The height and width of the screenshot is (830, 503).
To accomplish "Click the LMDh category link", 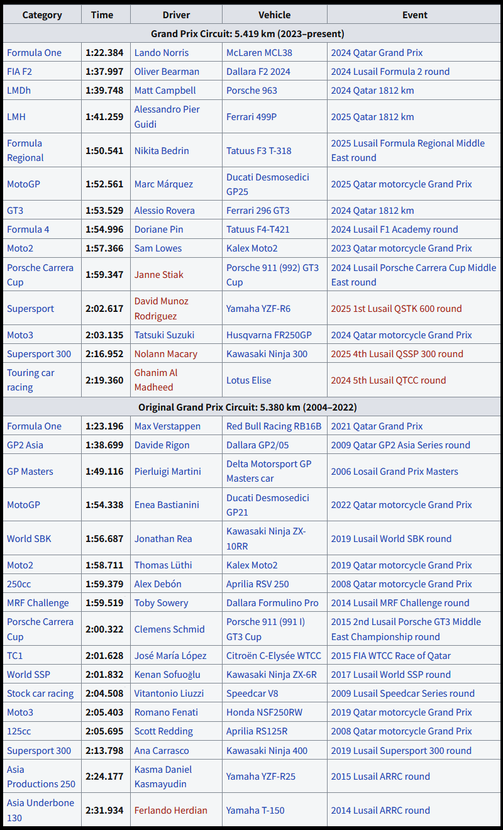I will tap(19, 91).
